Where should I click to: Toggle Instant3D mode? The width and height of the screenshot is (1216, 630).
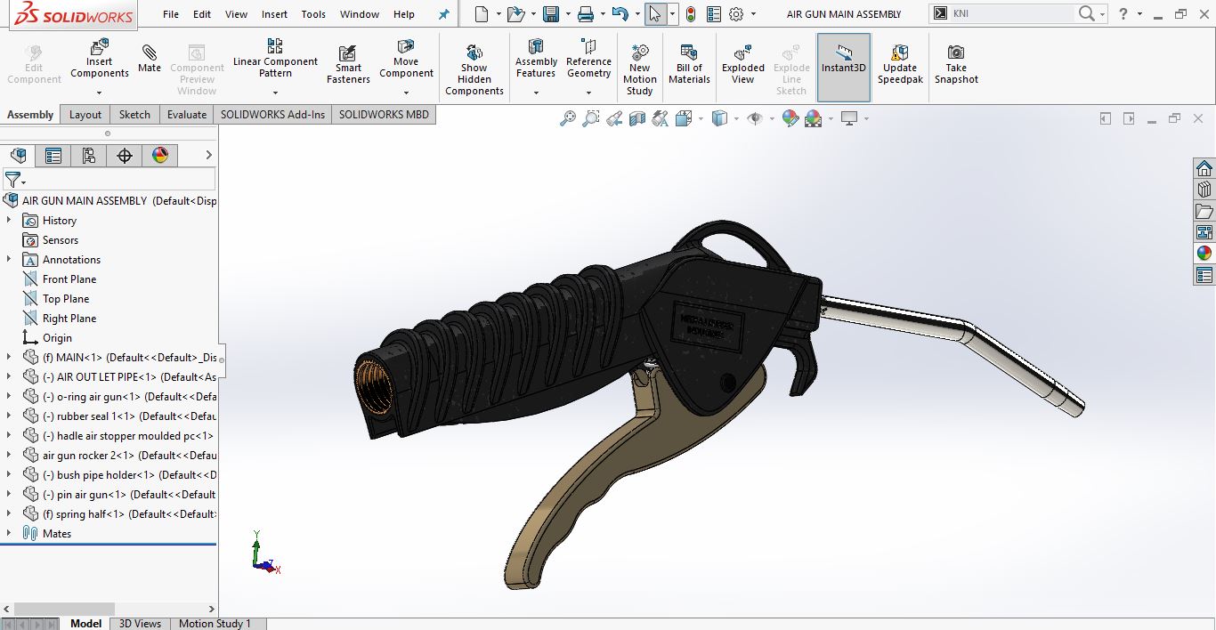tap(844, 68)
